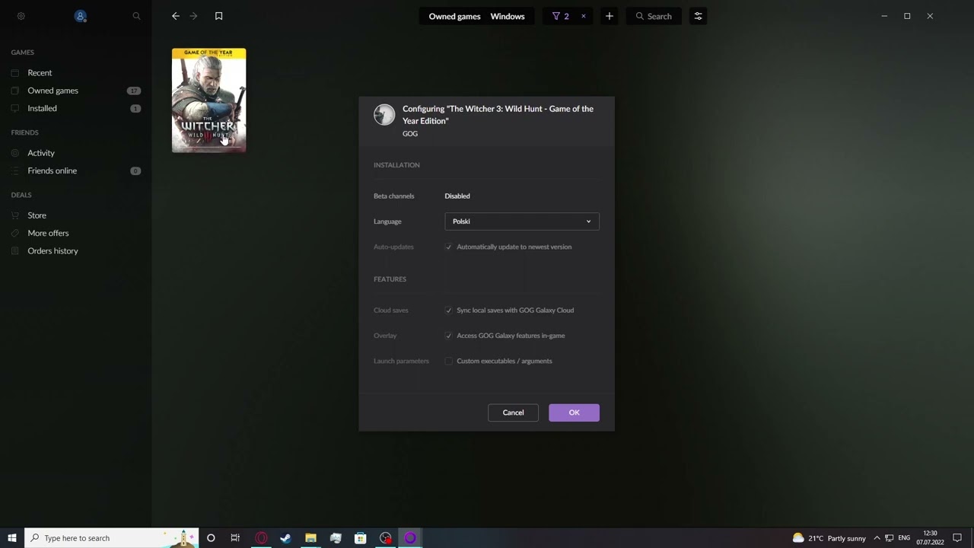Open the filter funnel showing 2

pos(561,16)
